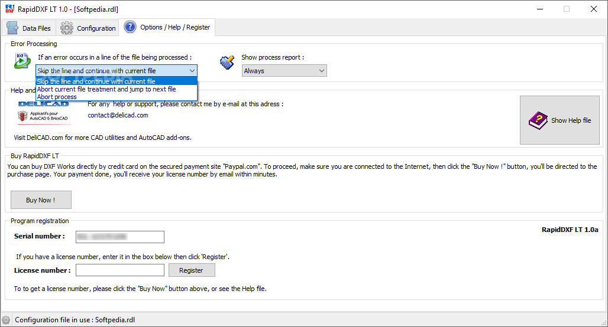Switch to the Configuration tab
The height and width of the screenshot is (327, 608).
(x=88, y=28)
